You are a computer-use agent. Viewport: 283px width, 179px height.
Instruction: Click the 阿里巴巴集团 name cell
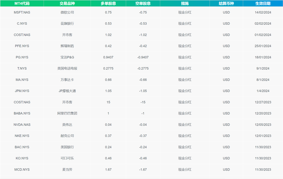[67, 113]
